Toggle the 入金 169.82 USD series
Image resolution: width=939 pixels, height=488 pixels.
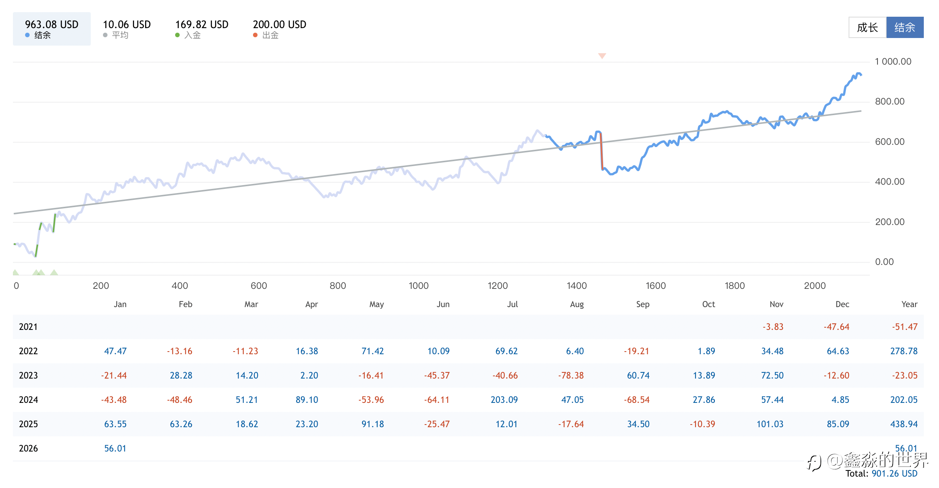coord(201,29)
